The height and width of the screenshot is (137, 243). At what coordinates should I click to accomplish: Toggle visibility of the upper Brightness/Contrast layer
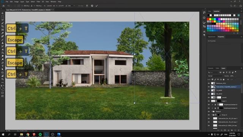pyautogui.click(x=209, y=105)
